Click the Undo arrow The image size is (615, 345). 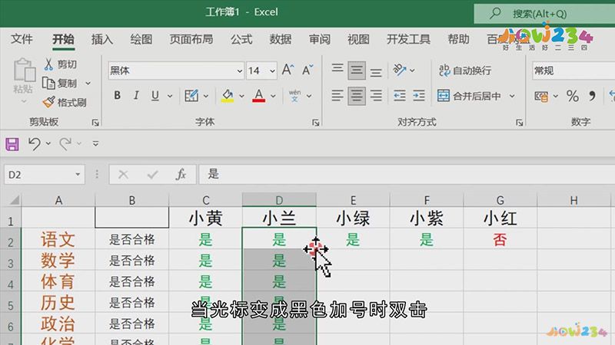coord(35,144)
